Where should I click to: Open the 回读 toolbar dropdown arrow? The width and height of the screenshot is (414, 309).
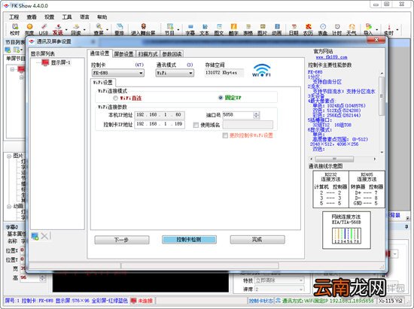click(84, 29)
